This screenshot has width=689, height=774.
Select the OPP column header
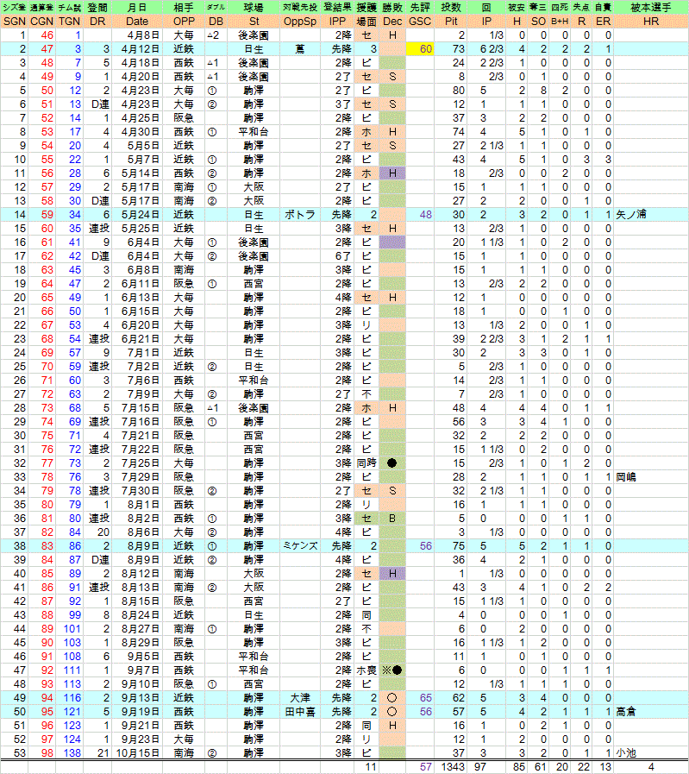[184, 22]
